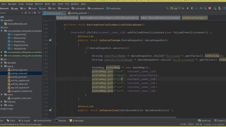Open the Logcat tool window

pyautogui.click(x=24, y=121)
